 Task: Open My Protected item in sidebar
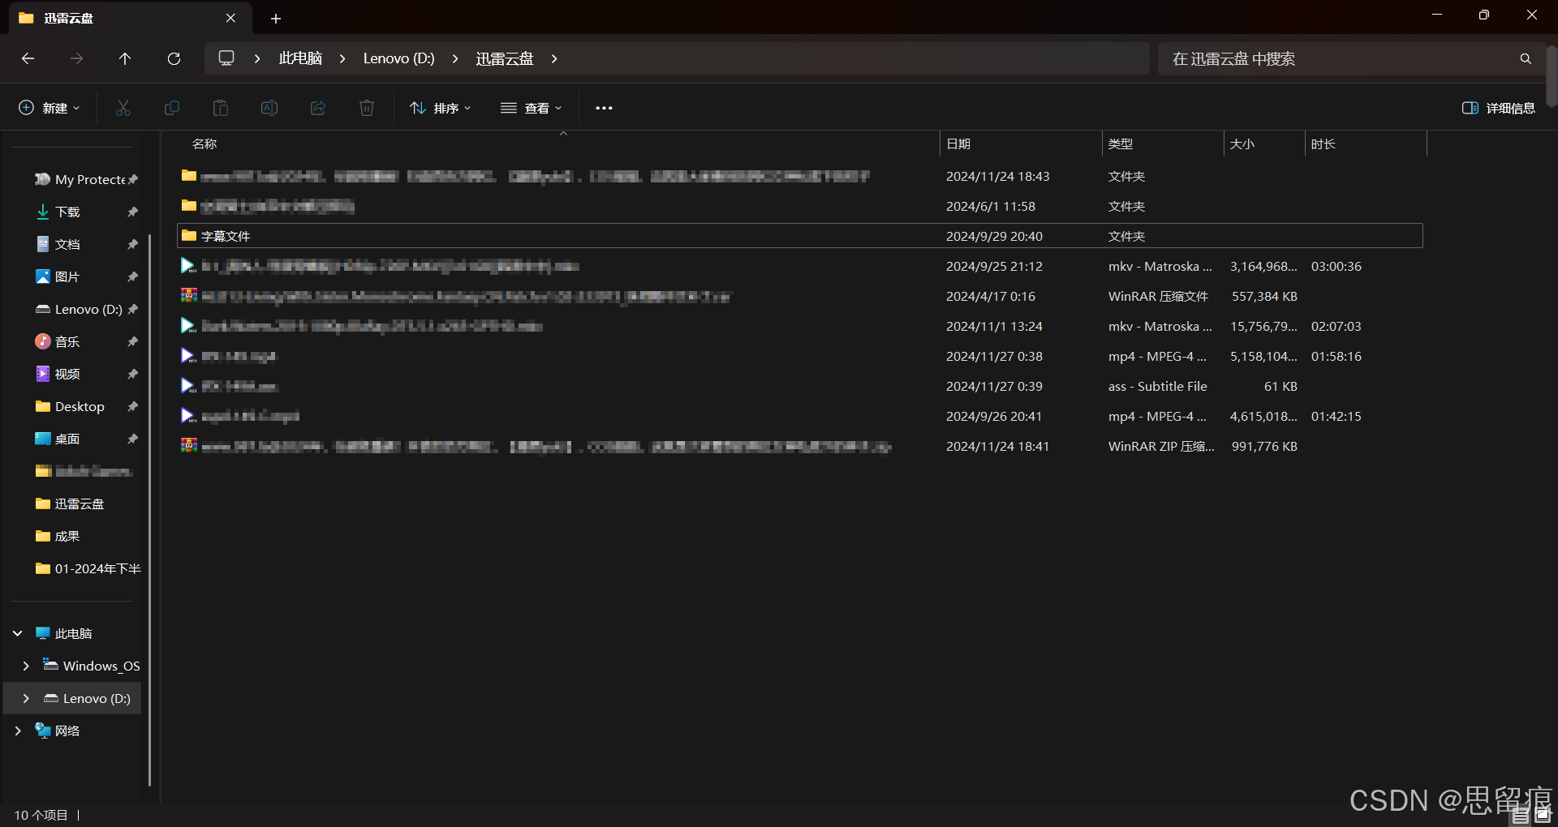(89, 179)
